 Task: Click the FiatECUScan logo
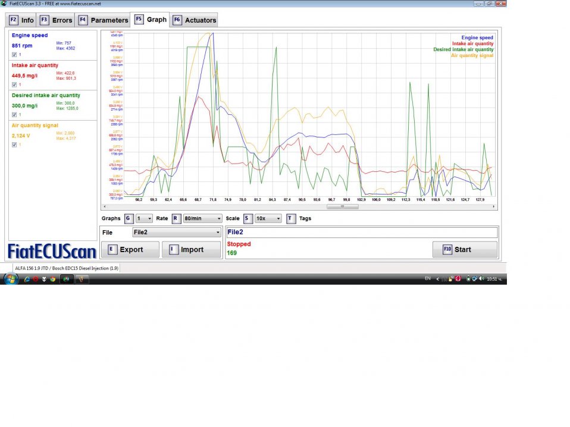52,251
